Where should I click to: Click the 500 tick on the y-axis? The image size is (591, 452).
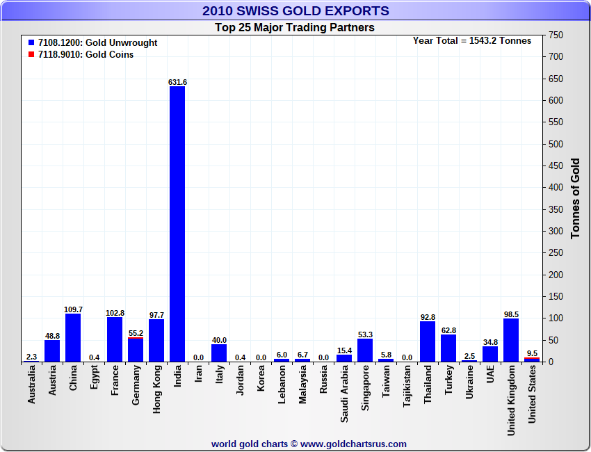click(556, 144)
